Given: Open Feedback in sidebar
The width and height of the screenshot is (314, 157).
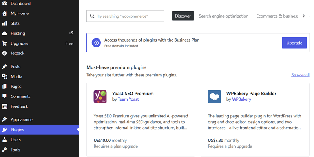Looking at the screenshot, I should coord(40,106).
